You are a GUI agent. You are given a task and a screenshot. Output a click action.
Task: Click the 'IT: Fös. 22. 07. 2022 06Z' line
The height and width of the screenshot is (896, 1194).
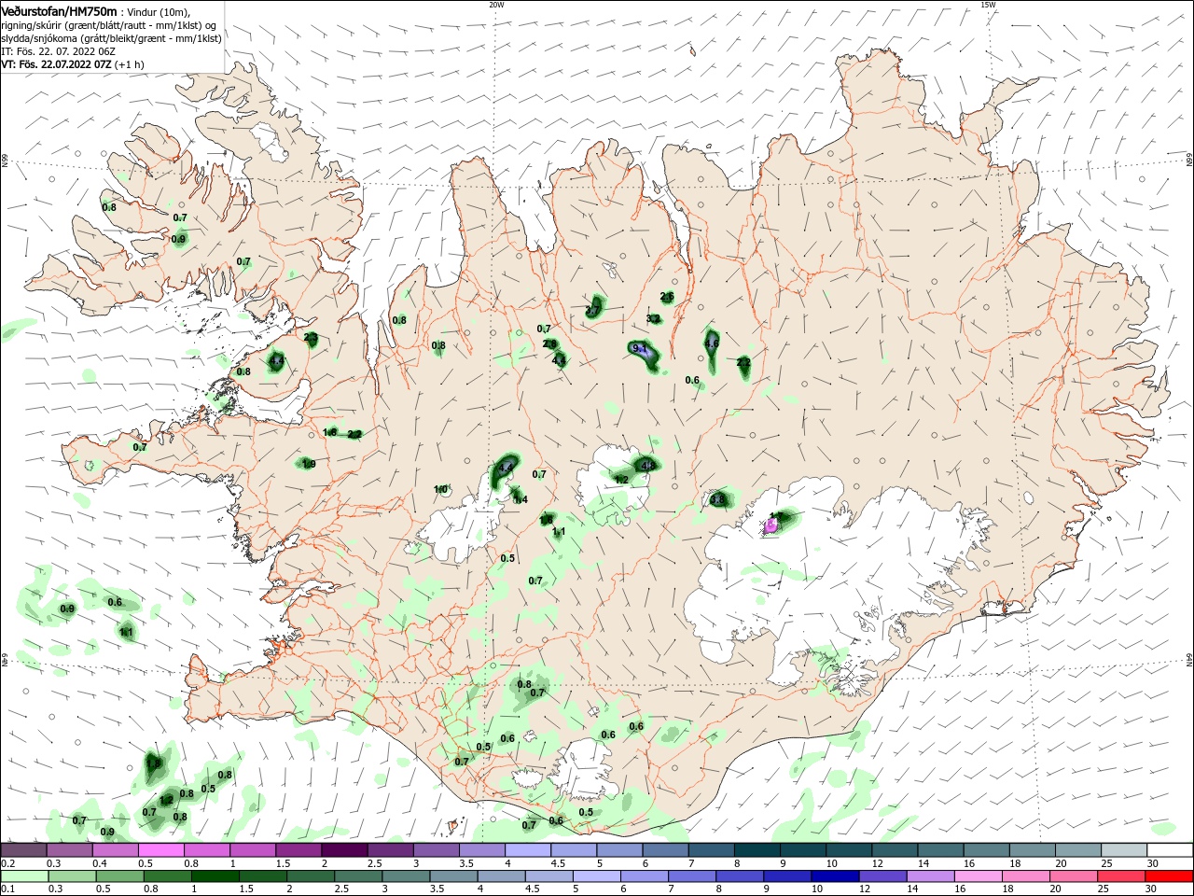[59, 51]
